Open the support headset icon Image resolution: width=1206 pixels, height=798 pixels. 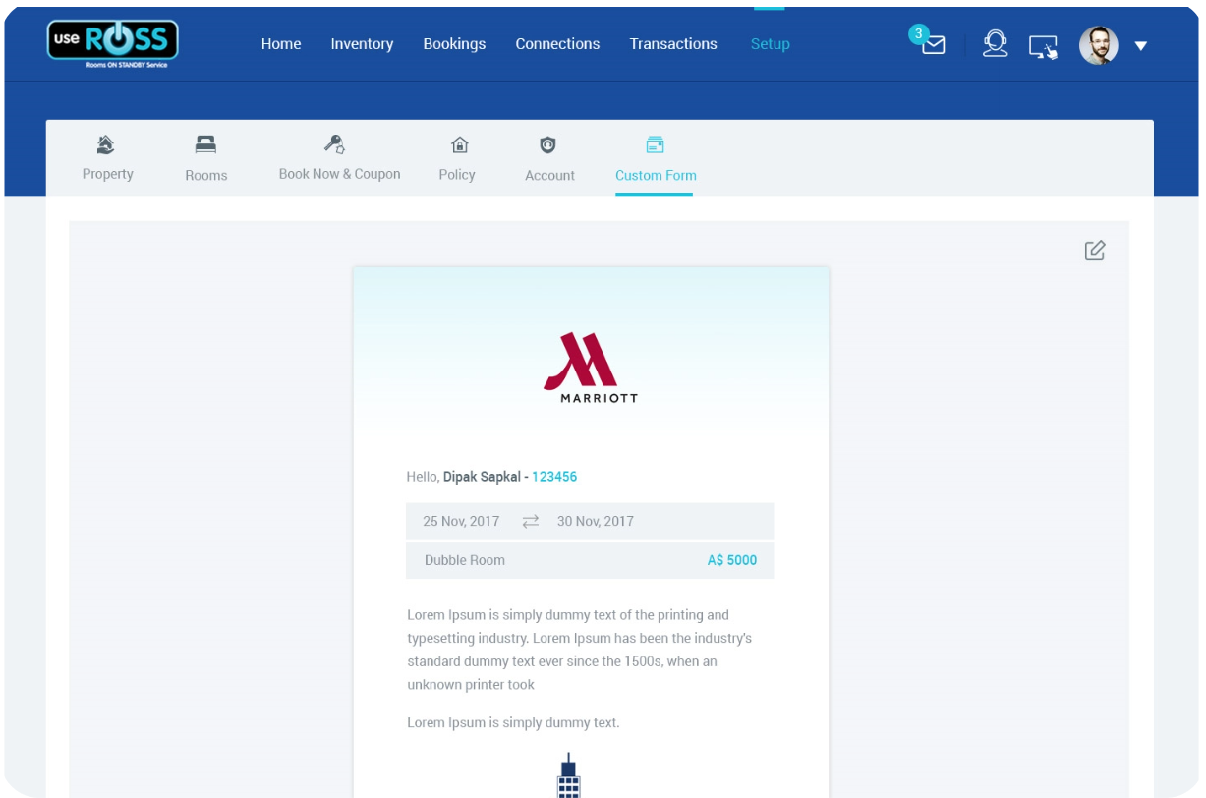[996, 44]
